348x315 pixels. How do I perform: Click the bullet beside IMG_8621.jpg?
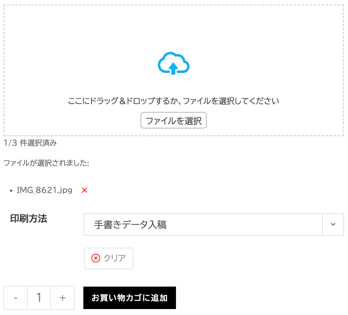click(12, 191)
